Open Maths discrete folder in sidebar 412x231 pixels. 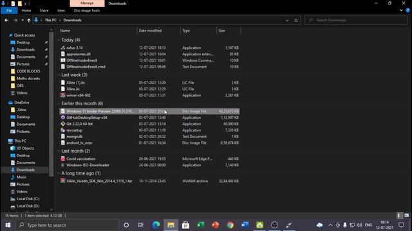click(28, 78)
